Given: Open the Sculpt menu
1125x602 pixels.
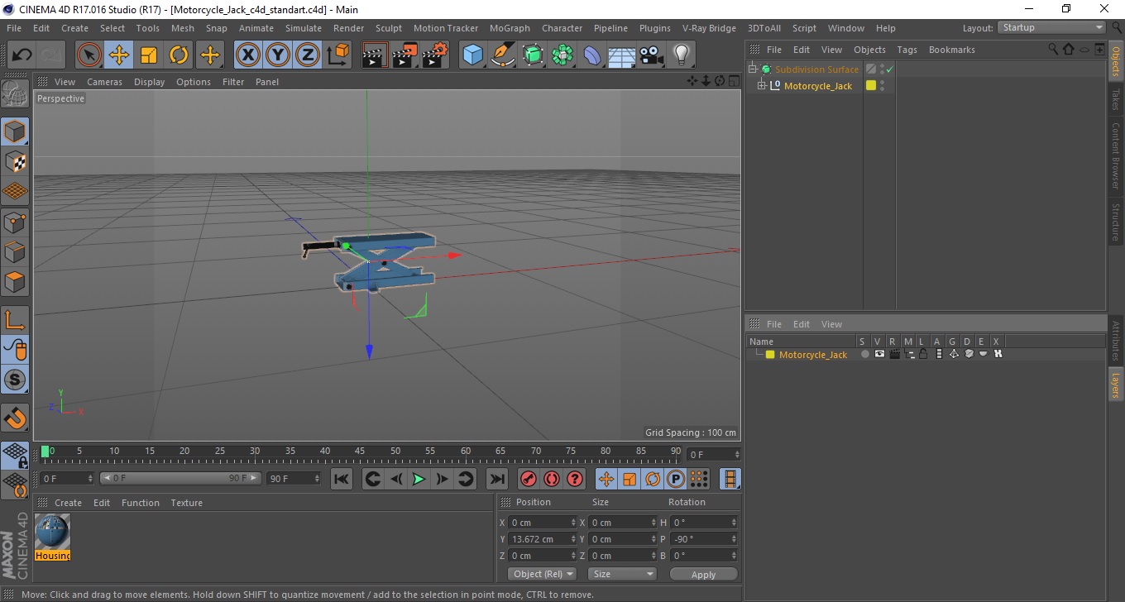Looking at the screenshot, I should 389,28.
